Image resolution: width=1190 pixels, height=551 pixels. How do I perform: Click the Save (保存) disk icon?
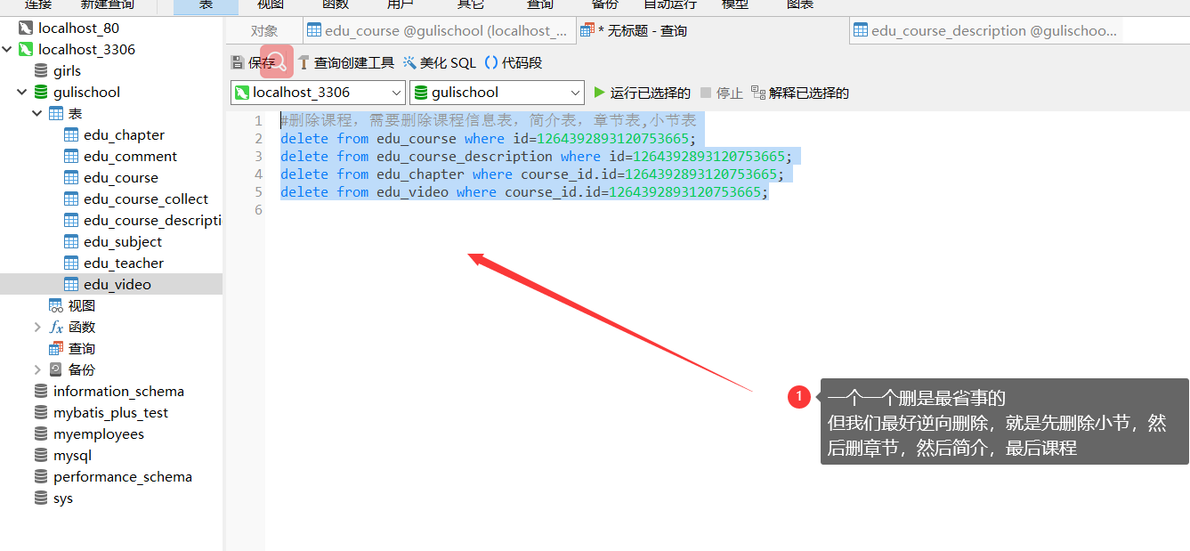pos(238,62)
